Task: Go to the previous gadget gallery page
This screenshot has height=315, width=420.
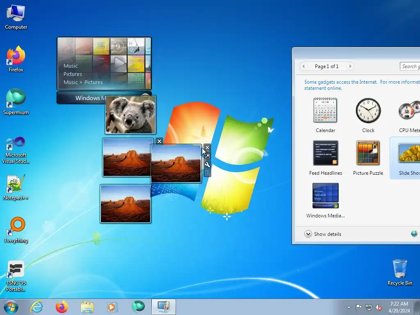Action: [x=304, y=66]
